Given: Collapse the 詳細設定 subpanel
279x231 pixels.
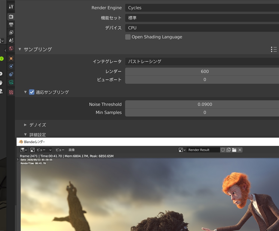Looking at the screenshot, I should pos(25,135).
